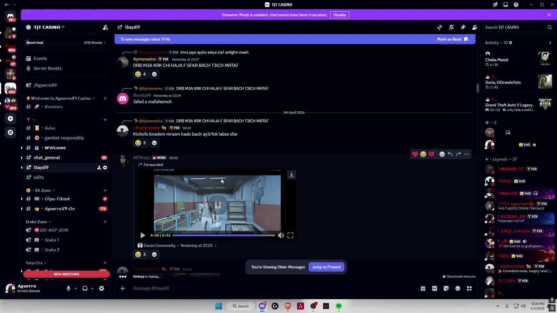React with red heart on hovered message
Screen dimensions: 557x313
(415, 154)
